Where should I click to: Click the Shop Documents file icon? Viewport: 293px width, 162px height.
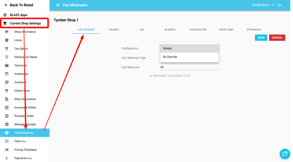[7, 99]
